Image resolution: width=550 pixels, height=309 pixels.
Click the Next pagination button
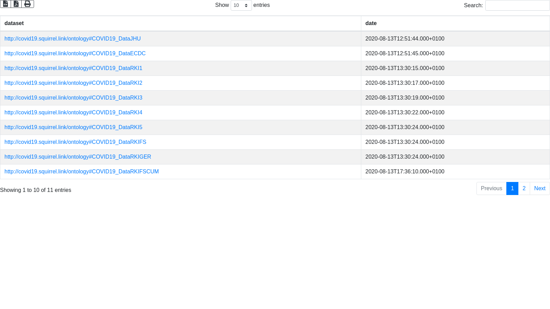tap(540, 188)
